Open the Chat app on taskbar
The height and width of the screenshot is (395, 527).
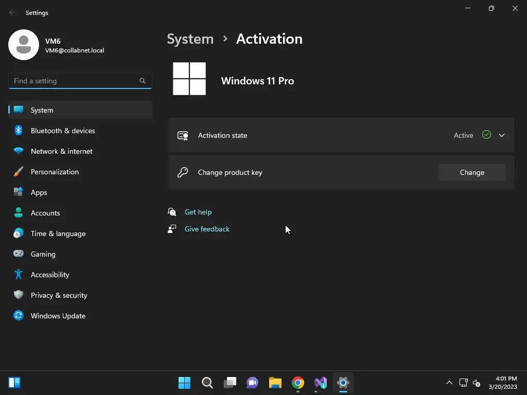[x=252, y=383]
